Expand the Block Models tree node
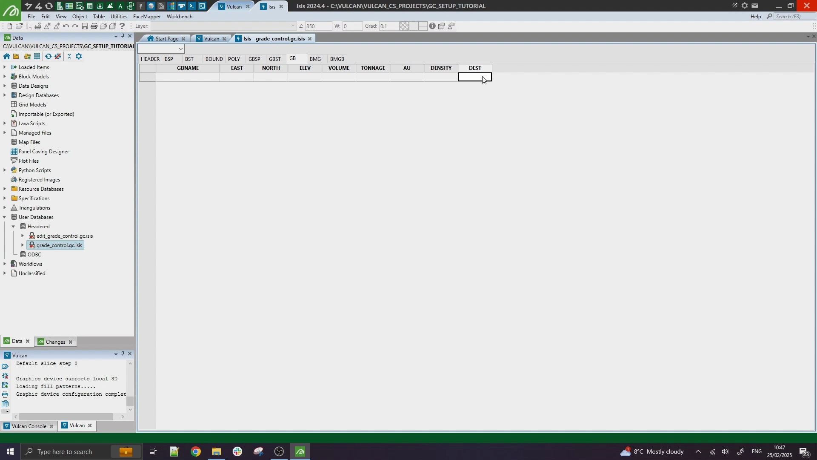The height and width of the screenshot is (460, 817). click(5, 77)
